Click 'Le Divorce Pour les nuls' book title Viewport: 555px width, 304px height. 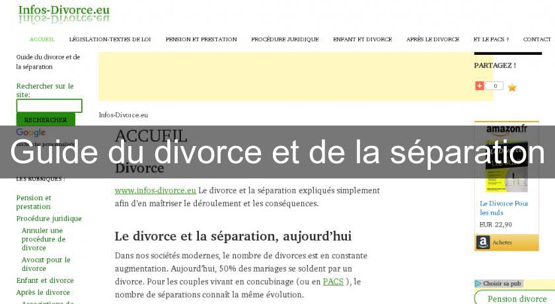click(503, 208)
